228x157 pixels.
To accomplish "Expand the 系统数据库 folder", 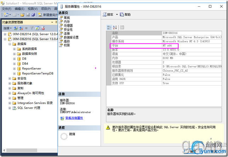I will point(15,49).
